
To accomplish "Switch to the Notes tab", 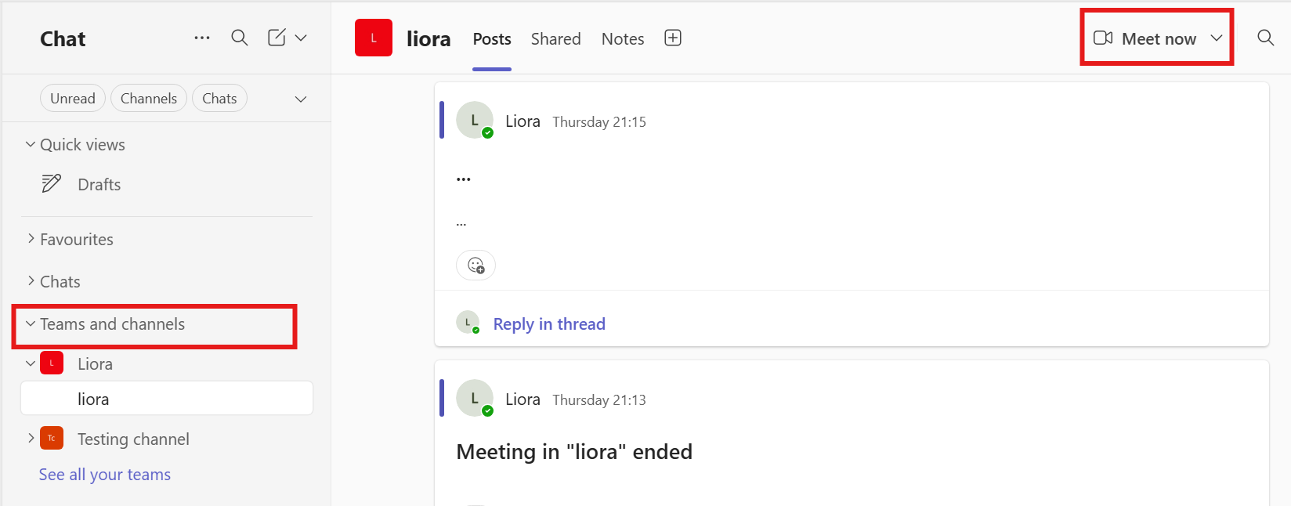I will tap(623, 39).
